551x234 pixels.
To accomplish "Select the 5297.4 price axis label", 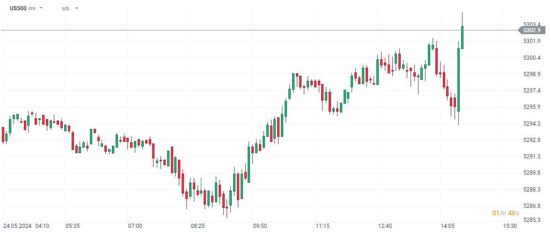I will click(532, 90).
